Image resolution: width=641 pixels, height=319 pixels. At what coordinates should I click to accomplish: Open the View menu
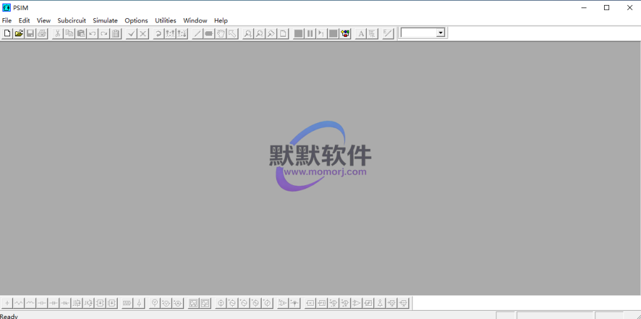(x=44, y=21)
